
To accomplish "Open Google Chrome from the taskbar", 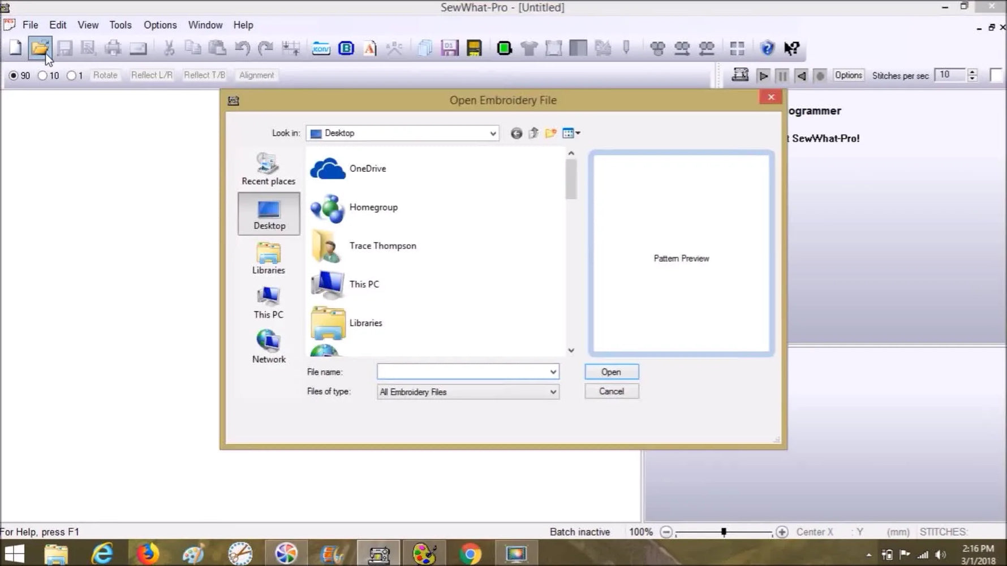I will (x=470, y=553).
